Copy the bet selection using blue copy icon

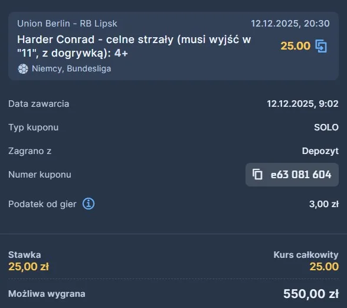(x=321, y=46)
